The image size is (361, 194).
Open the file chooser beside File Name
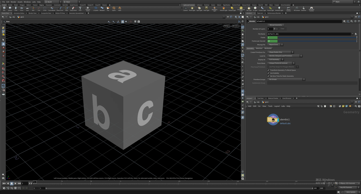click(356, 34)
